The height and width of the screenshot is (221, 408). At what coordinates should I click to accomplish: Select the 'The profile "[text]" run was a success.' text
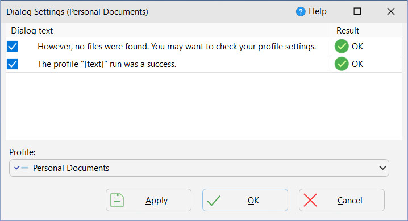coord(107,64)
